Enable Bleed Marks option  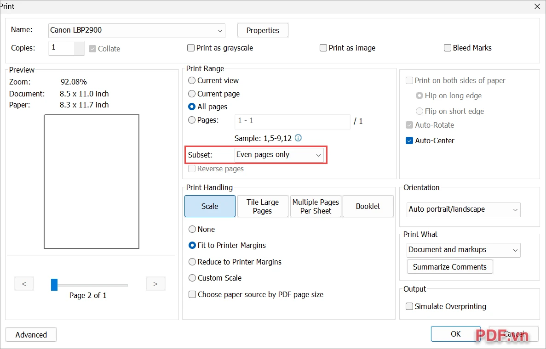point(448,48)
